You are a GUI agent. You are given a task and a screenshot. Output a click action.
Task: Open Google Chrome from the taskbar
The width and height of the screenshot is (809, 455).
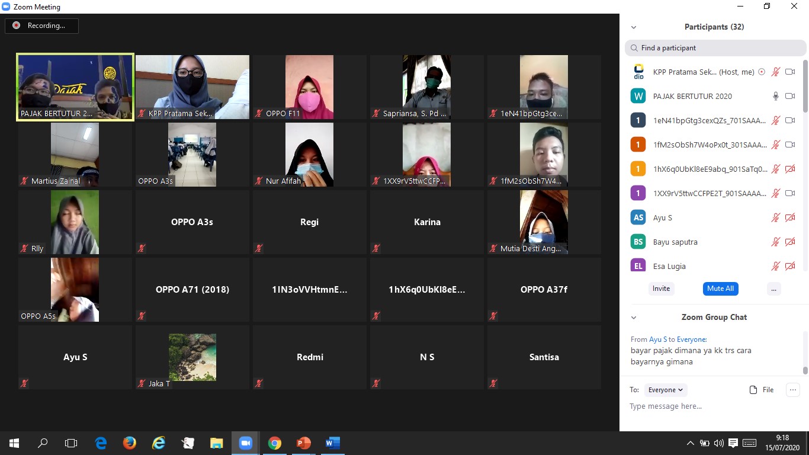(274, 443)
